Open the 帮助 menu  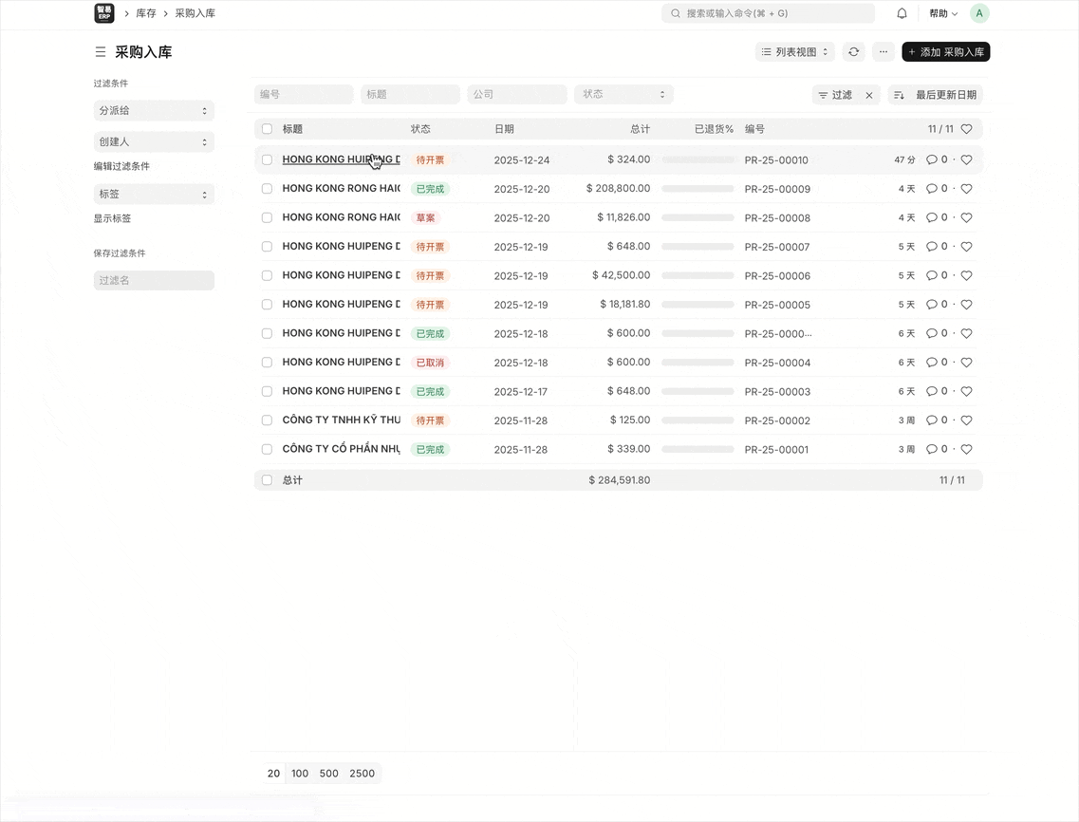(x=942, y=13)
